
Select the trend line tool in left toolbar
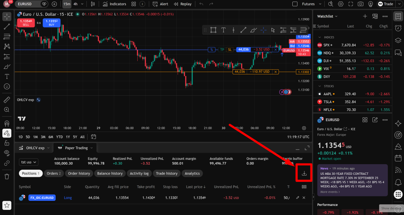point(7,26)
